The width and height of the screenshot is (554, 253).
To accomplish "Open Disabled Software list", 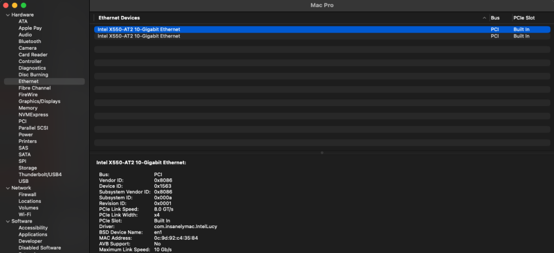I will pyautogui.click(x=39, y=247).
